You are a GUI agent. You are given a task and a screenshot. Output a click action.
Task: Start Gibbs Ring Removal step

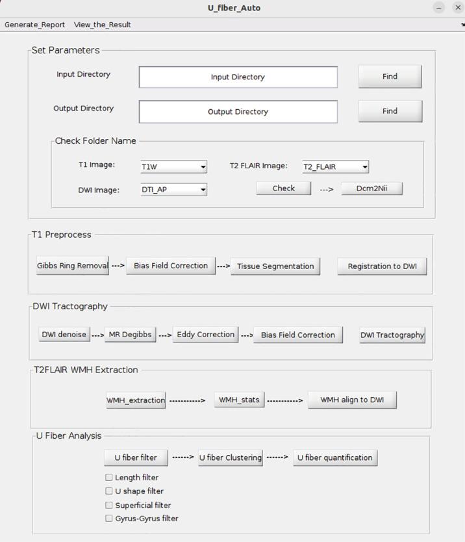[x=72, y=266]
